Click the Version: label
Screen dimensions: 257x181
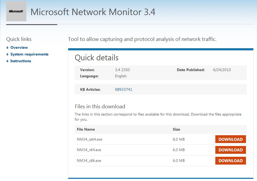tap(87, 70)
